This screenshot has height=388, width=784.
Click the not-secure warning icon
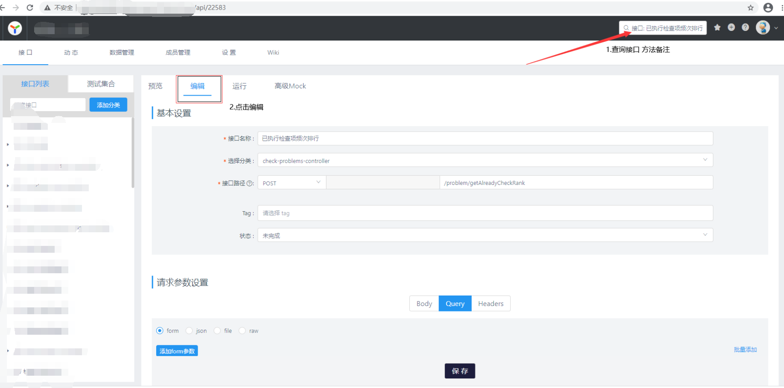47,8
